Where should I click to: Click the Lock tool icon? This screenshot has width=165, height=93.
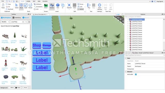78,7
